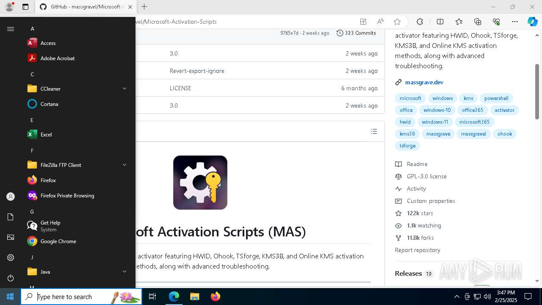Show hidden system tray icons

[x=456, y=297]
